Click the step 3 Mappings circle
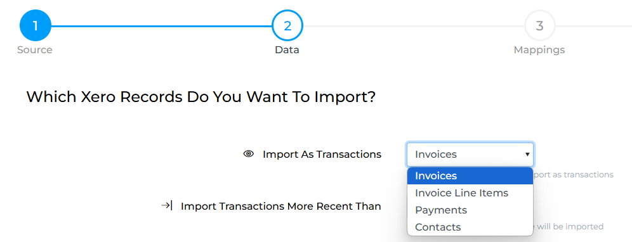Viewport: 632px width, 242px height. pos(540,26)
